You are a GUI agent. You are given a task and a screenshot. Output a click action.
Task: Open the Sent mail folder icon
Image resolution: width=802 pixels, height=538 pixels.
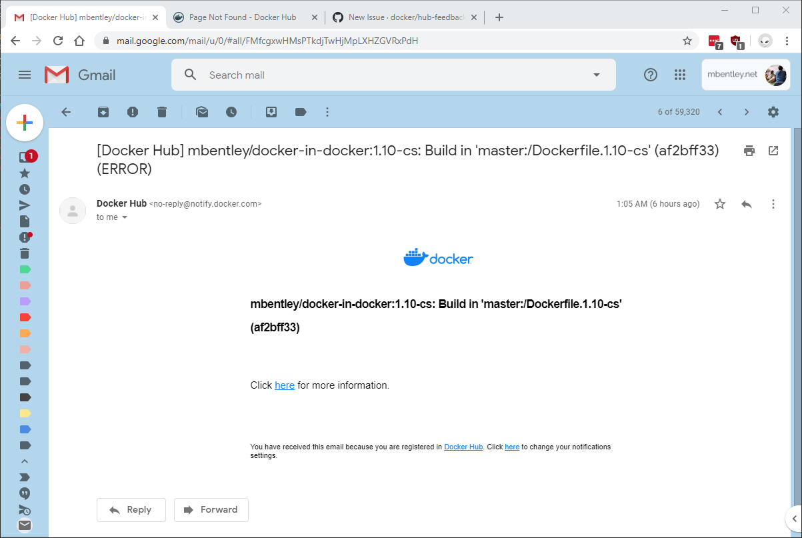[x=25, y=205]
